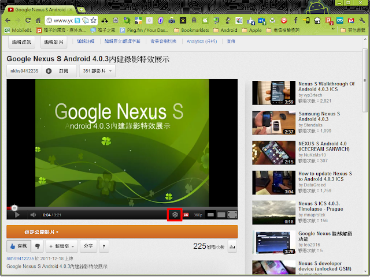The image size is (370, 277).
Task: Click the browser back arrow
Action: [x=8, y=21]
